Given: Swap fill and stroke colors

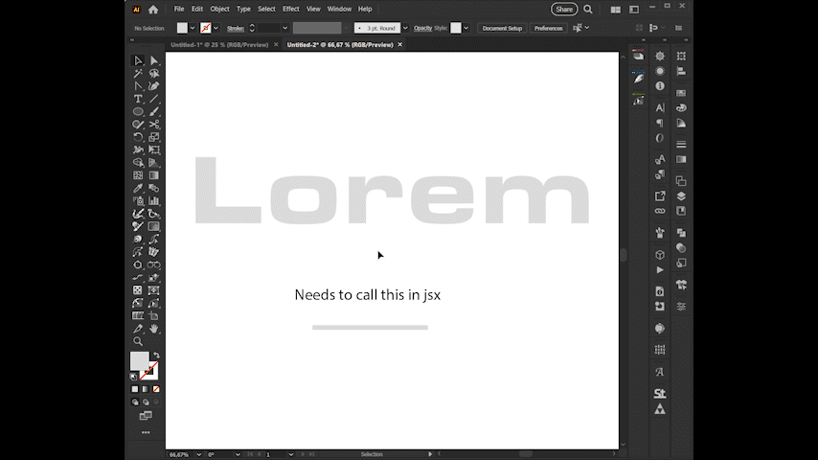Looking at the screenshot, I should pyautogui.click(x=156, y=355).
